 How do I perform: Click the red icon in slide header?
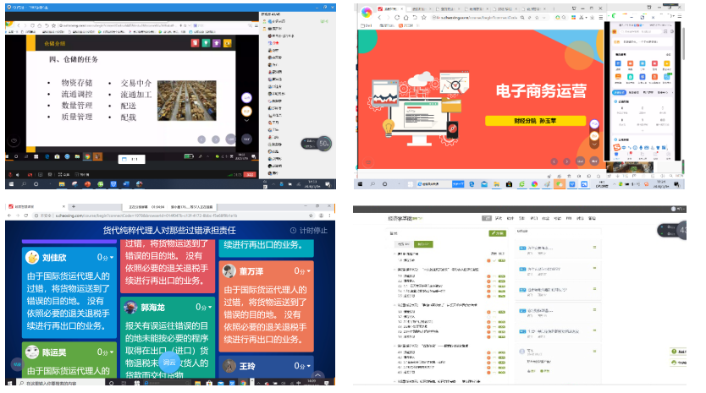(195, 41)
